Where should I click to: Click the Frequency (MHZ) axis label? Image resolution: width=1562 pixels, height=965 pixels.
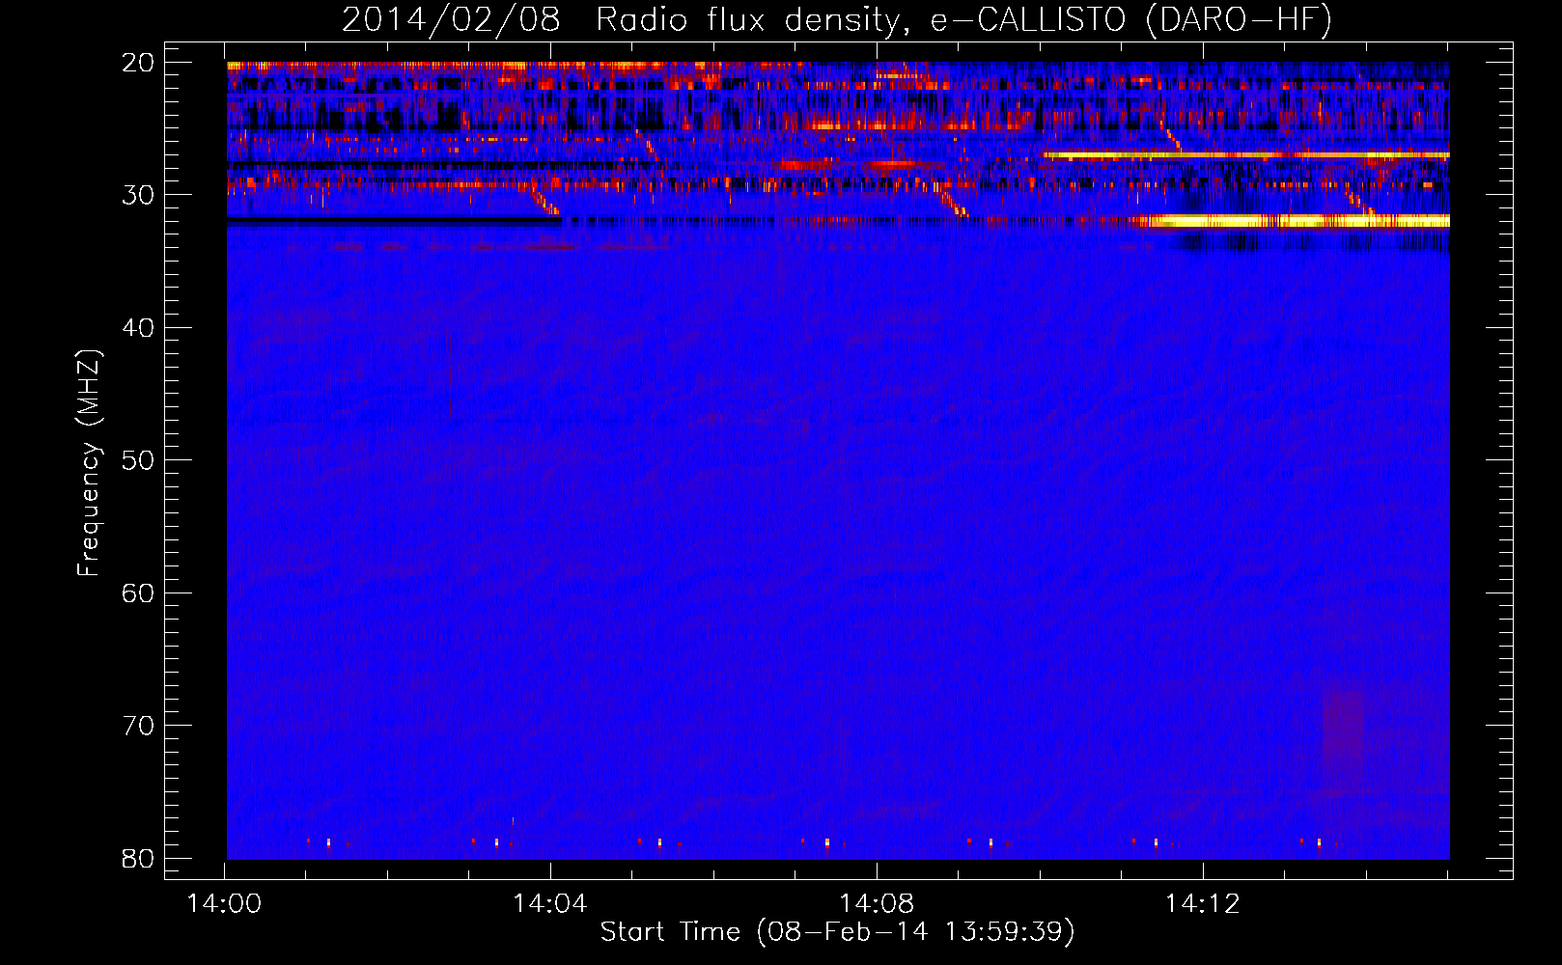pyautogui.click(x=89, y=463)
